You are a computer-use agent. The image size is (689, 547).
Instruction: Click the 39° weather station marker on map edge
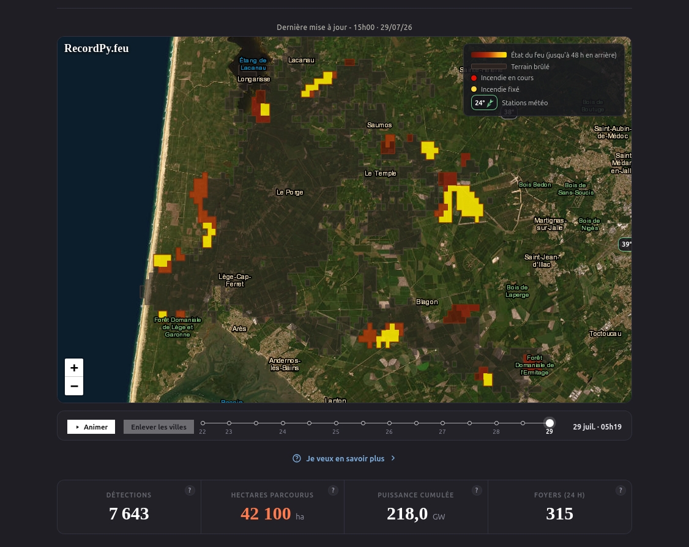pyautogui.click(x=625, y=244)
